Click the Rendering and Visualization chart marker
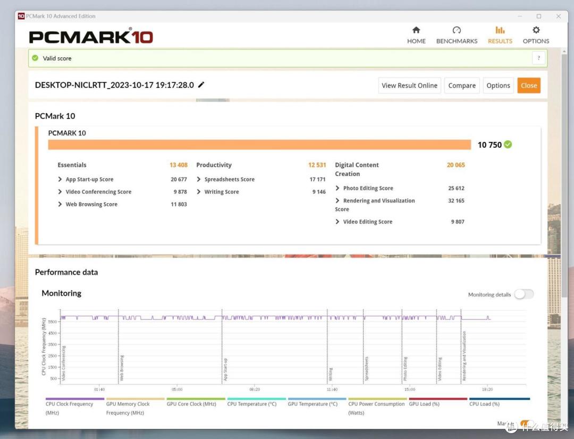Image resolution: width=574 pixels, height=439 pixels. coord(461,346)
